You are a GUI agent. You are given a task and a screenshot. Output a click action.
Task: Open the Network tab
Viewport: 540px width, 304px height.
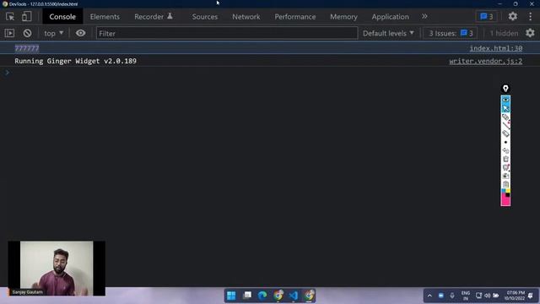(246, 17)
